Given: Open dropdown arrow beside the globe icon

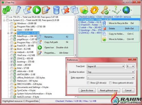Looking at the screenshot, I should (x=131, y=10).
